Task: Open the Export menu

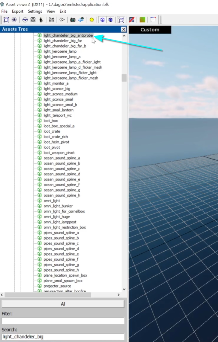Action: [17, 11]
